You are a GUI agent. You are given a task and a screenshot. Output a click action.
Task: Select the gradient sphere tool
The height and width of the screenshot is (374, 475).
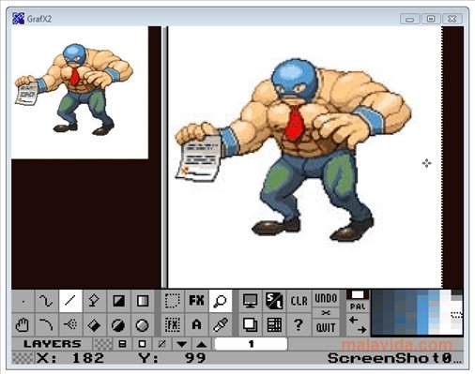pyautogui.click(x=142, y=325)
